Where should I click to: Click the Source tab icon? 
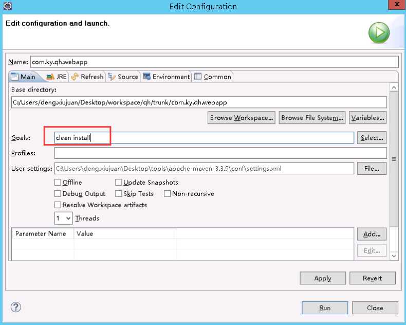point(112,77)
